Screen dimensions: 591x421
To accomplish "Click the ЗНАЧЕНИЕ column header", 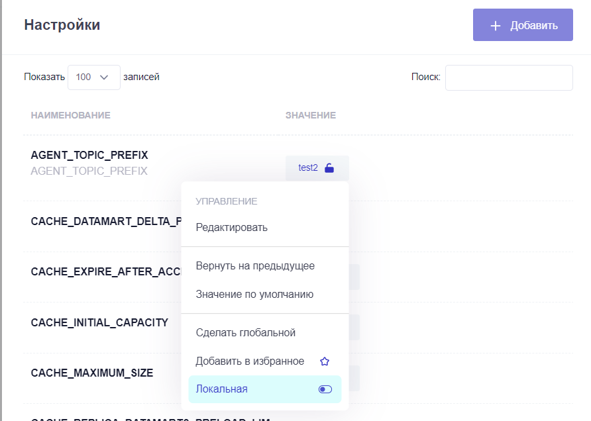I will [x=311, y=115].
